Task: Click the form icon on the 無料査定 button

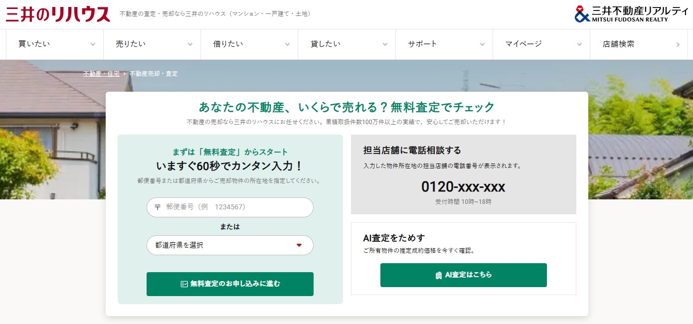Action: coord(183,284)
